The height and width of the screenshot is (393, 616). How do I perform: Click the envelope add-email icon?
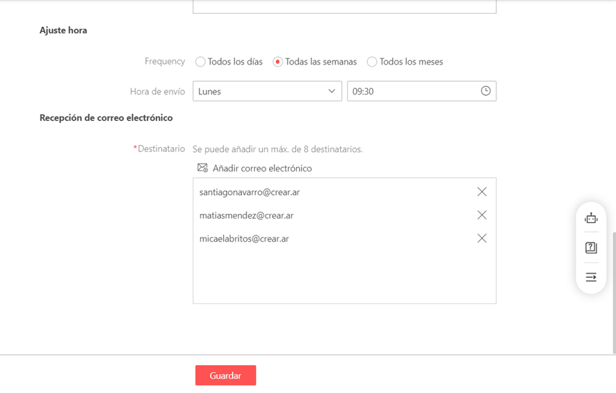[202, 168]
